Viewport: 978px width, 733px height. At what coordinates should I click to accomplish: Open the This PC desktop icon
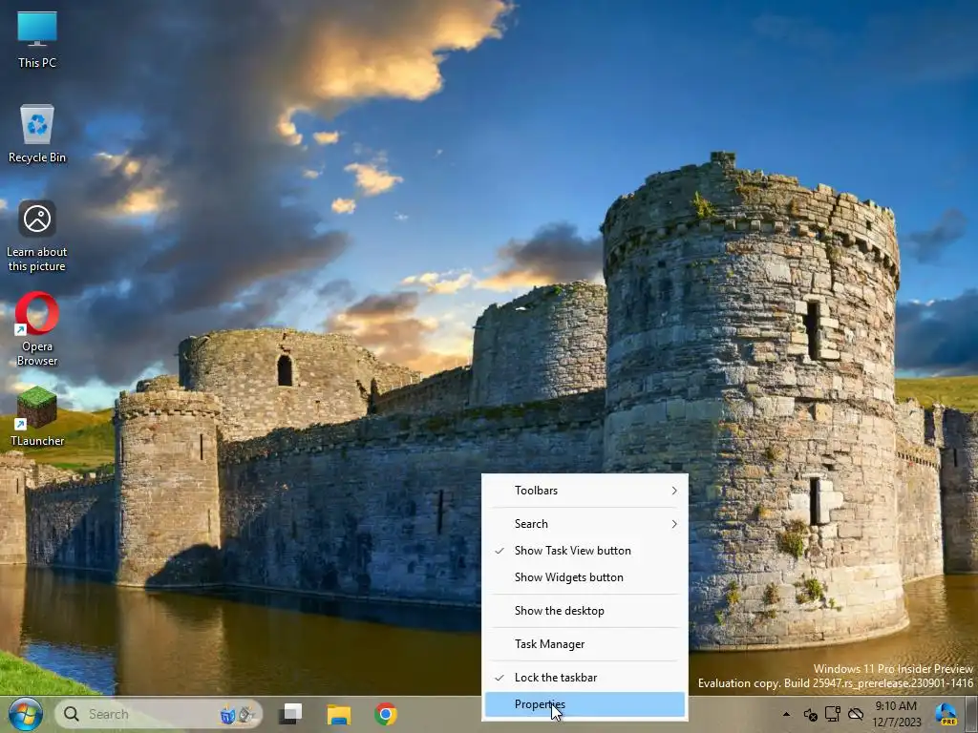coord(37,39)
